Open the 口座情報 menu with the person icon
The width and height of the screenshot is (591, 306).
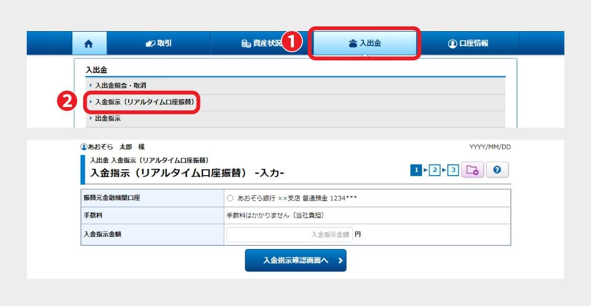pyautogui.click(x=468, y=44)
